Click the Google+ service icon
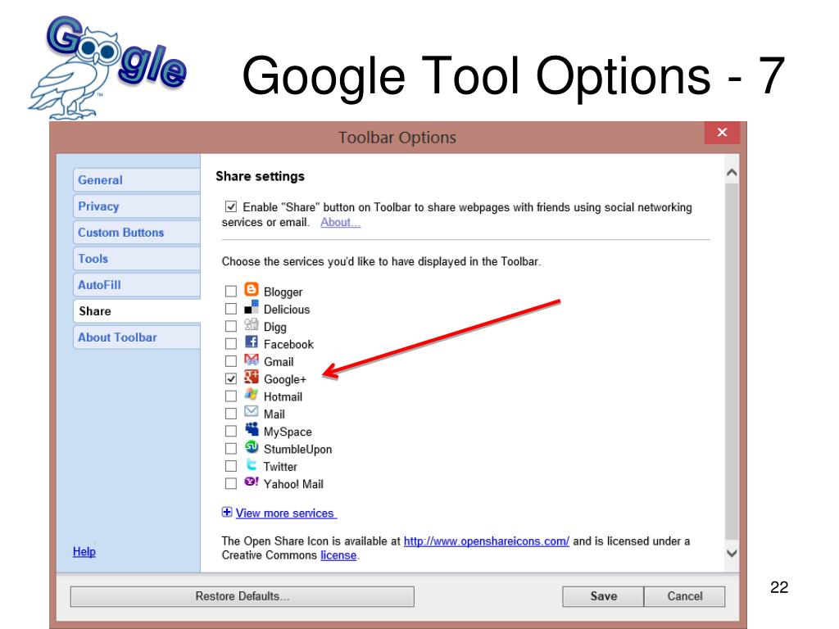This screenshot has width=839, height=629. [251, 377]
